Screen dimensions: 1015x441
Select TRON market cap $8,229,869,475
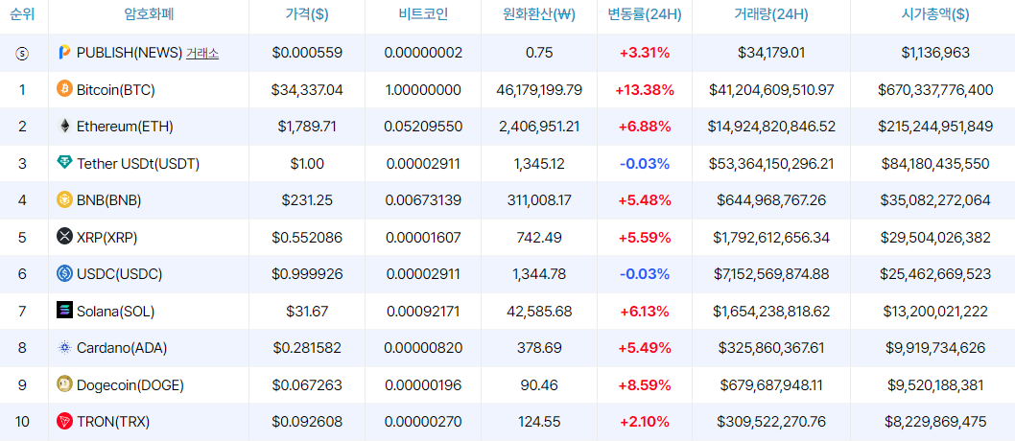[x=935, y=422]
